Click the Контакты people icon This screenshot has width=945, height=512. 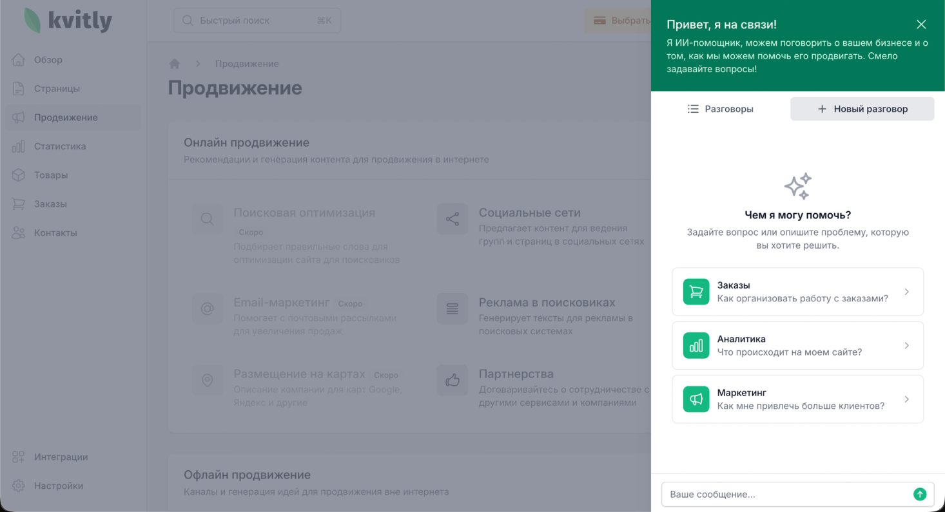(x=19, y=232)
